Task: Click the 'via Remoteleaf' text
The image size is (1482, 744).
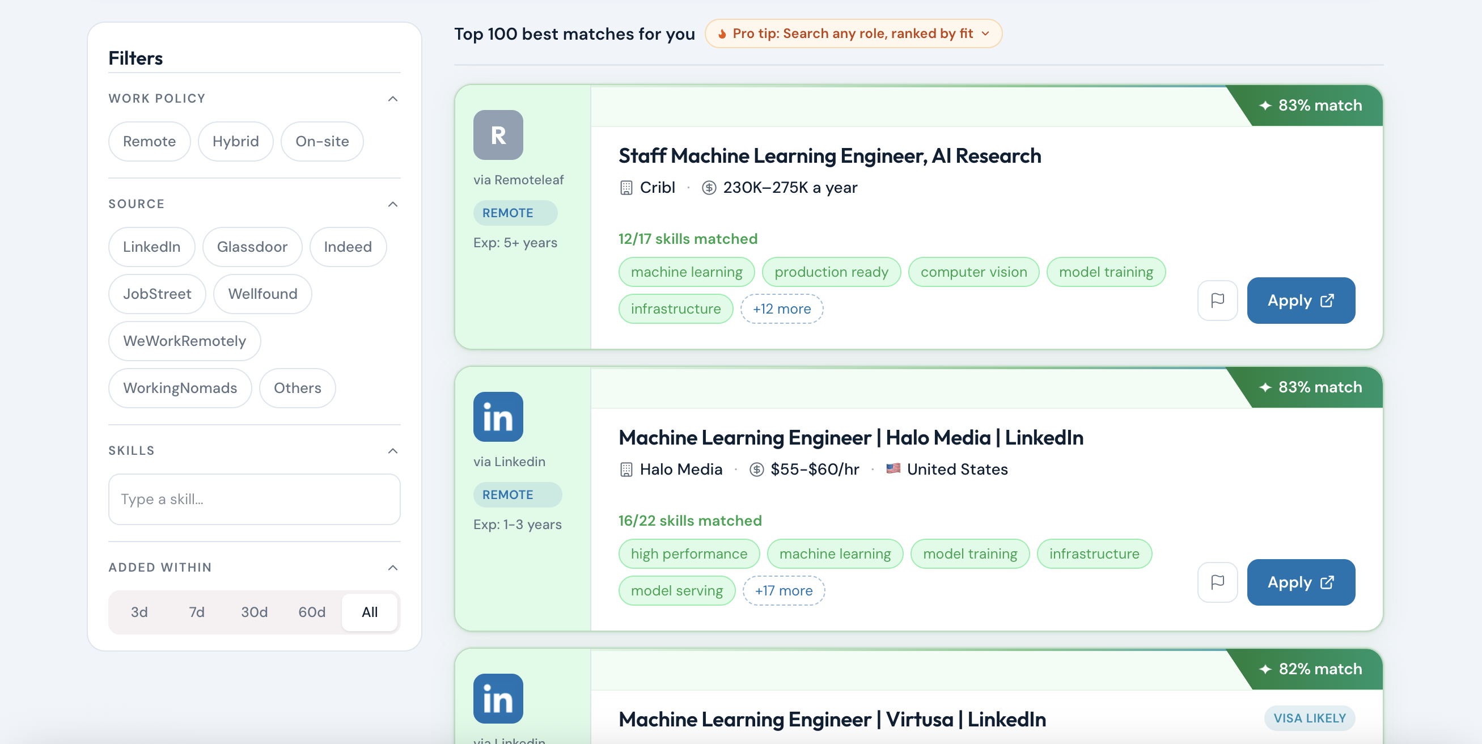Action: pos(518,180)
